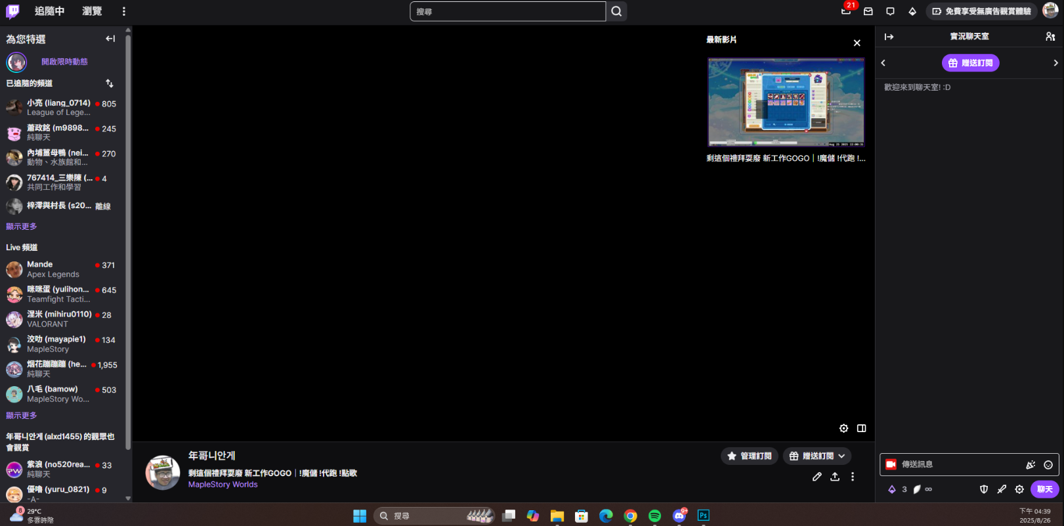Image resolution: width=1064 pixels, height=526 pixels.
Task: Show more followed channels via 顯示更多
Action: [x=22, y=227]
